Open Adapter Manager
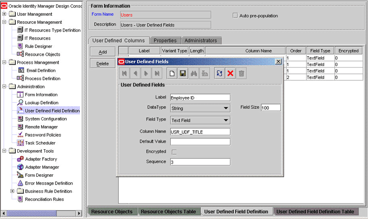Screen dimensions: 368x219 [x=42, y=167]
